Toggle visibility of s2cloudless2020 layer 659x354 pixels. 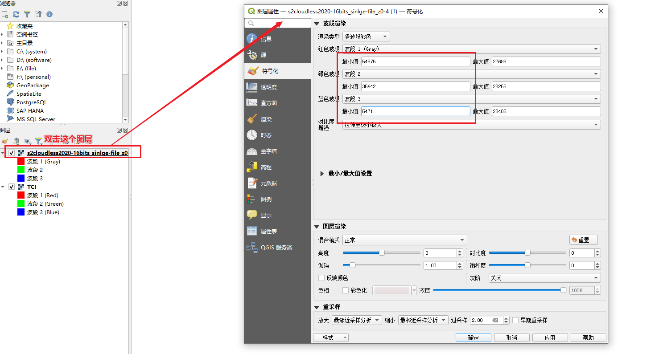[12, 153]
